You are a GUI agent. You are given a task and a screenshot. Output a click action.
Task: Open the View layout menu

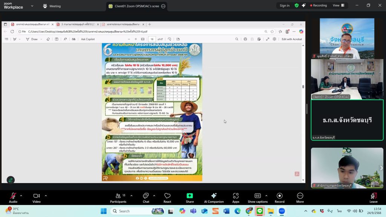click(x=338, y=6)
